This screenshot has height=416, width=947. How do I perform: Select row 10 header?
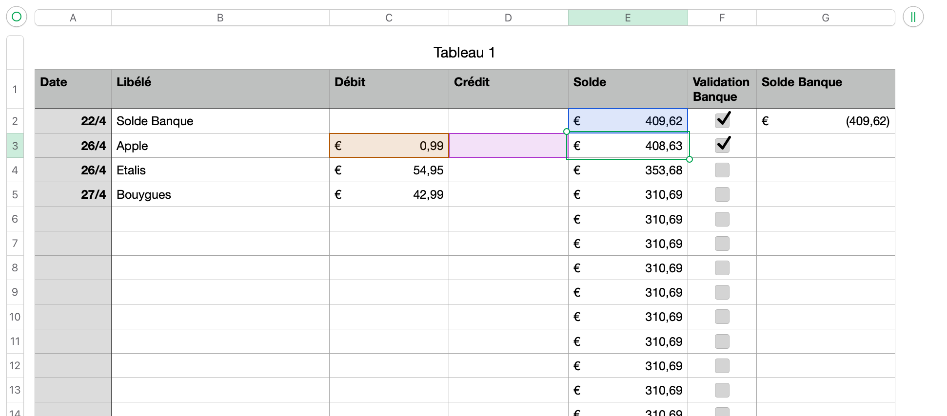point(15,317)
